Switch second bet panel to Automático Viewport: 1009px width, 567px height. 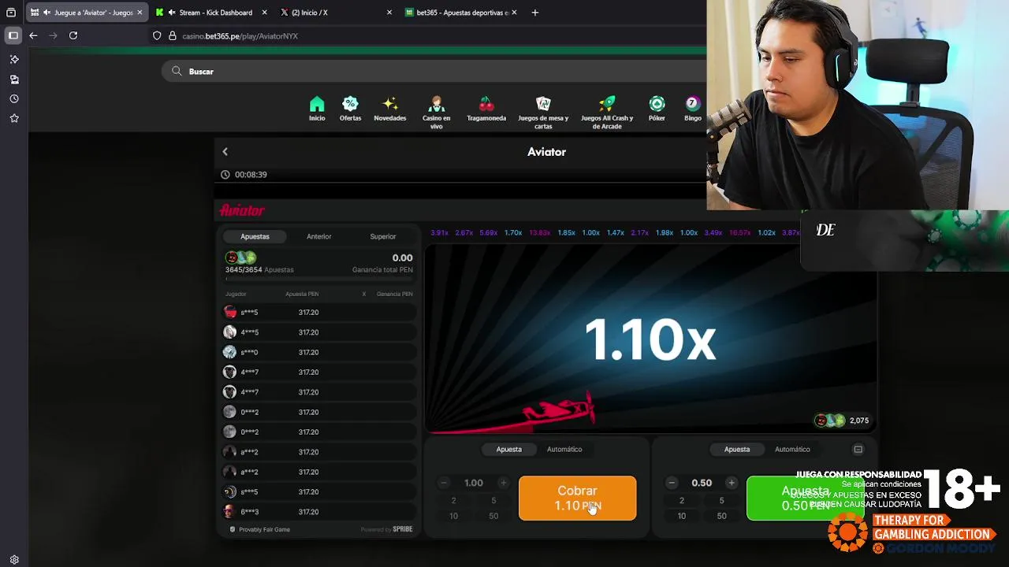(792, 449)
